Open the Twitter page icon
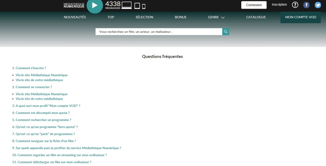The height and width of the screenshot is (166, 326). point(318,5)
